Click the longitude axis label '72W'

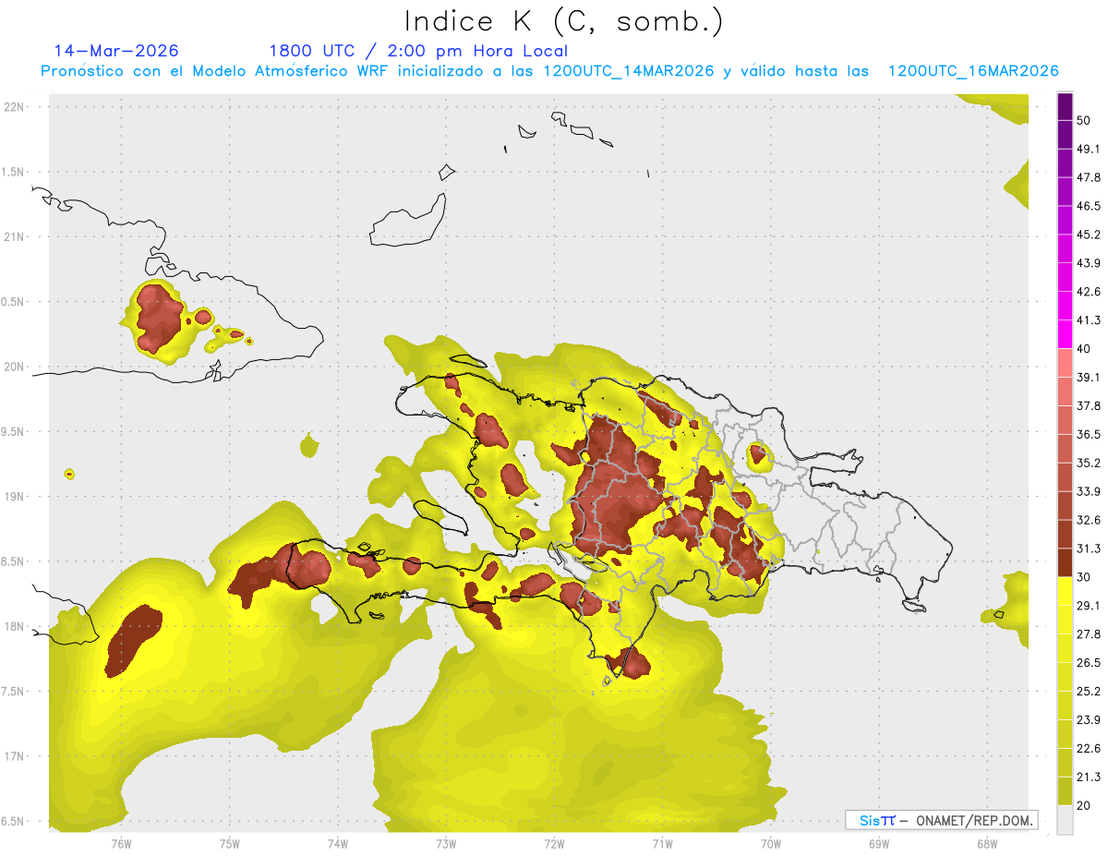(554, 843)
